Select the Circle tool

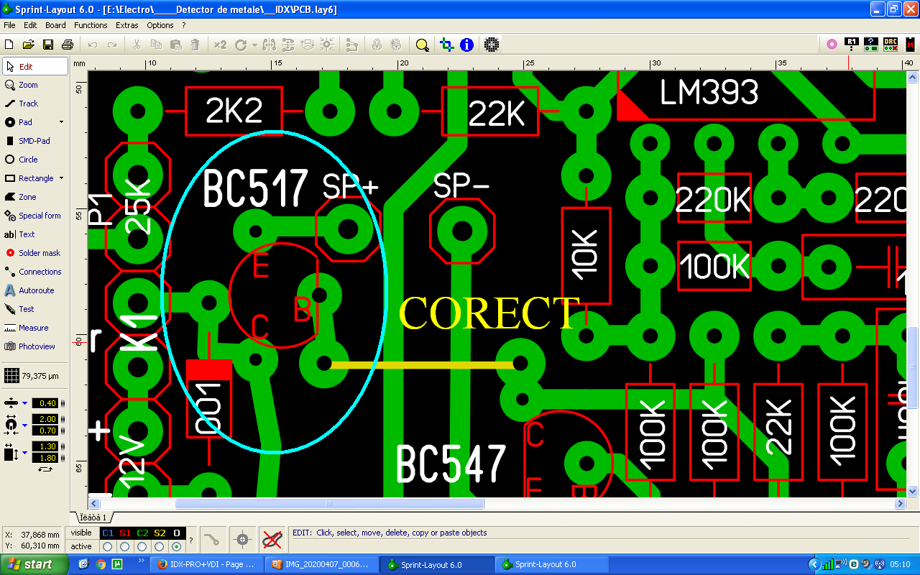35,160
